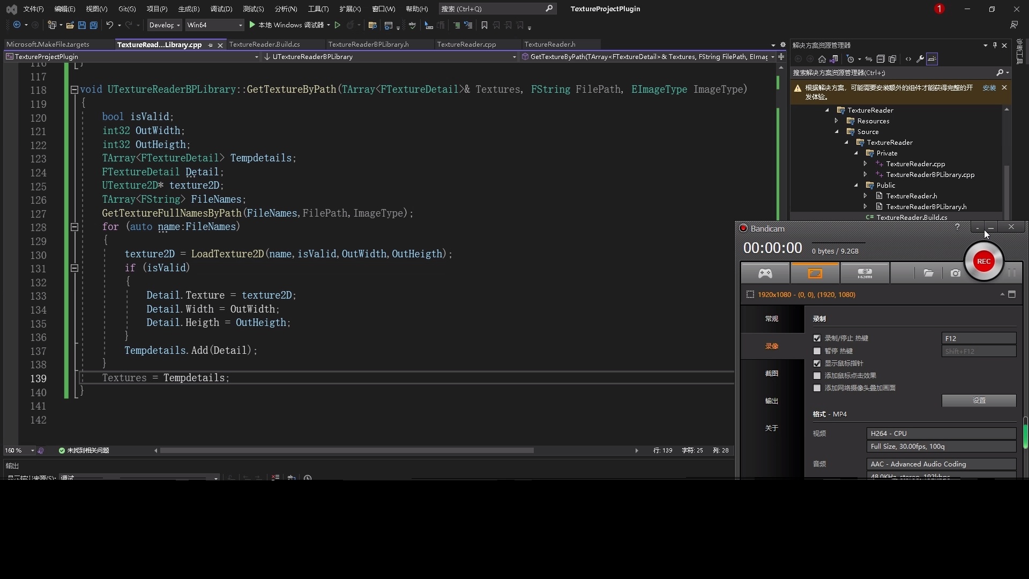Switch to TextureReader.Build.cs tab
This screenshot has height=579, width=1029.
264,44
